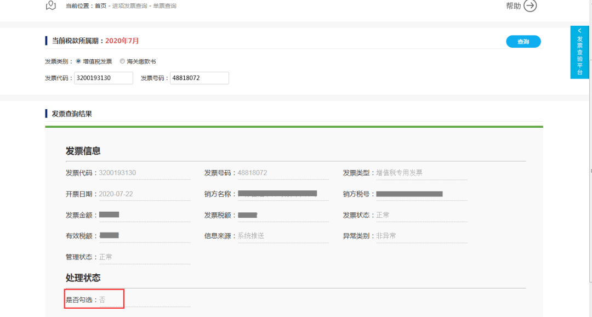Click the 增值税专用发票 invoice type value
The image size is (592, 317).
click(x=399, y=173)
